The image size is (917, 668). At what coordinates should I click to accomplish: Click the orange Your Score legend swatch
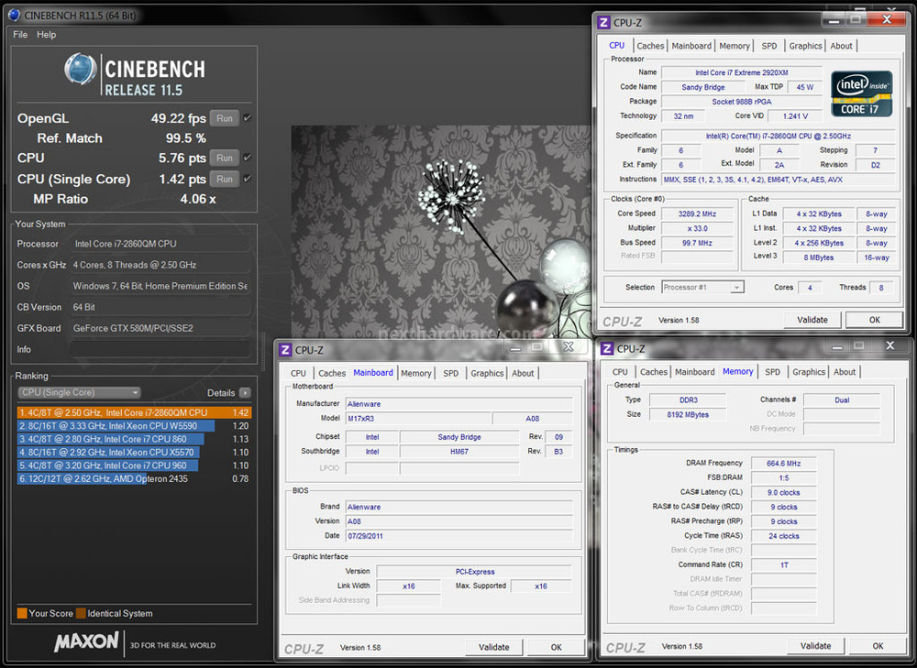click(x=22, y=613)
